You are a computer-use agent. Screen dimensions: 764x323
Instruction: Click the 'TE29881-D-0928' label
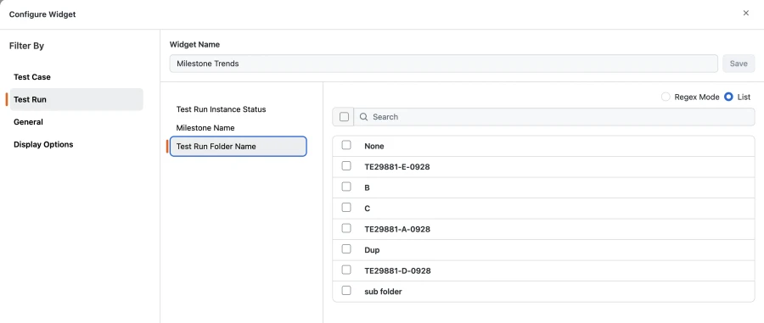click(x=397, y=271)
